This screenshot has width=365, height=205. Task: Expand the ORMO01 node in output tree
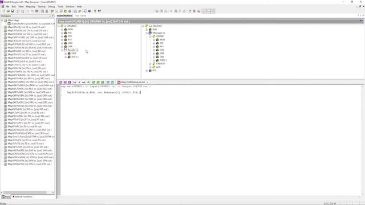click(151, 63)
